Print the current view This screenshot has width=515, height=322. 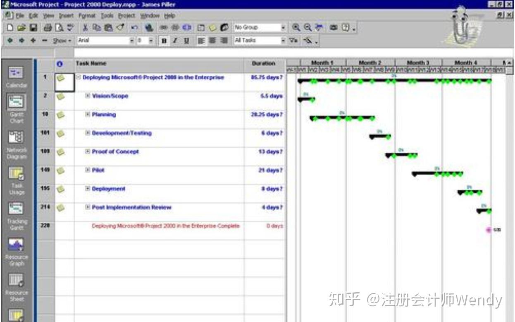click(x=48, y=27)
